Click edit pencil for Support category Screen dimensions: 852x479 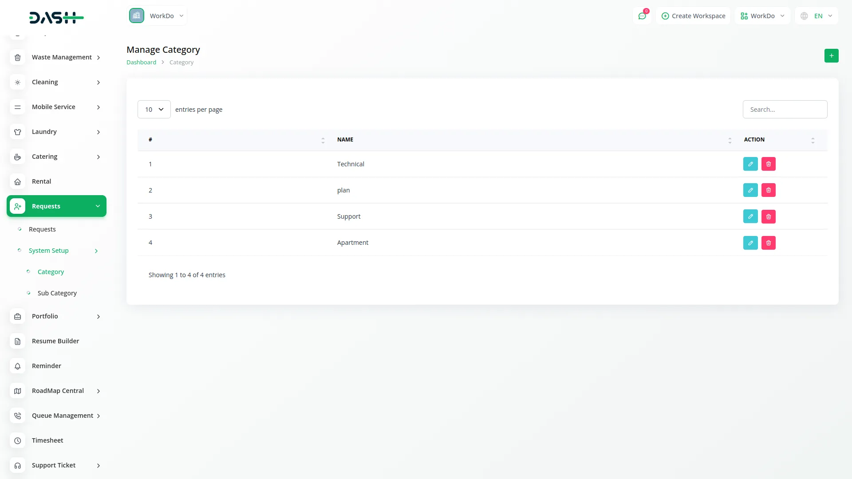[x=750, y=216]
